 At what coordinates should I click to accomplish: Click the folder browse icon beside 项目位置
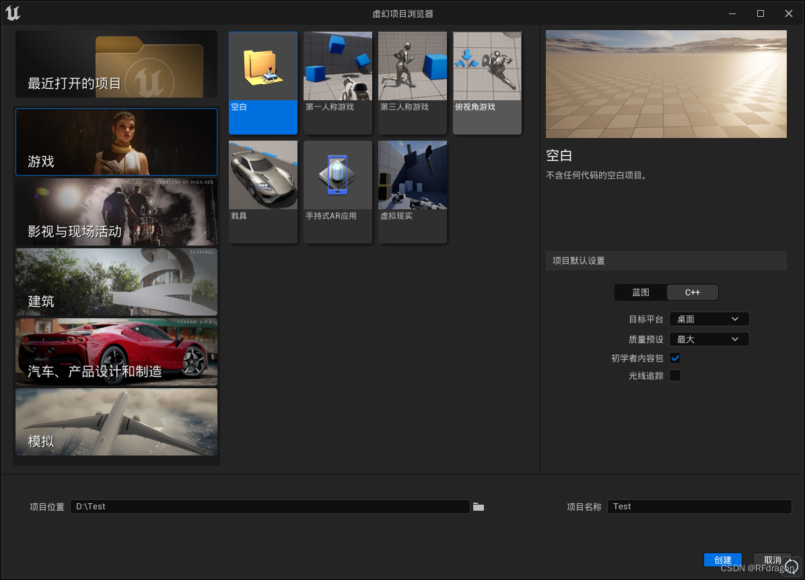point(478,507)
